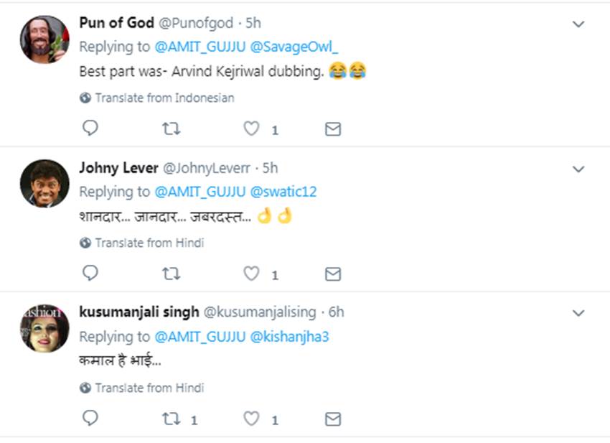Viewport: 610px width, 443px height.
Task: Like Johny Lever's tweet
Action: click(250, 274)
